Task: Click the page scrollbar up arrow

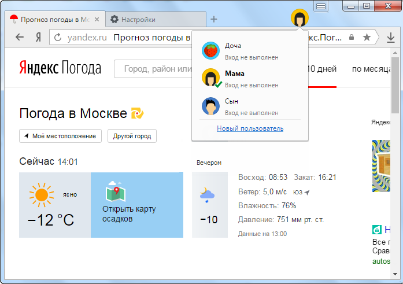Action: (x=395, y=53)
